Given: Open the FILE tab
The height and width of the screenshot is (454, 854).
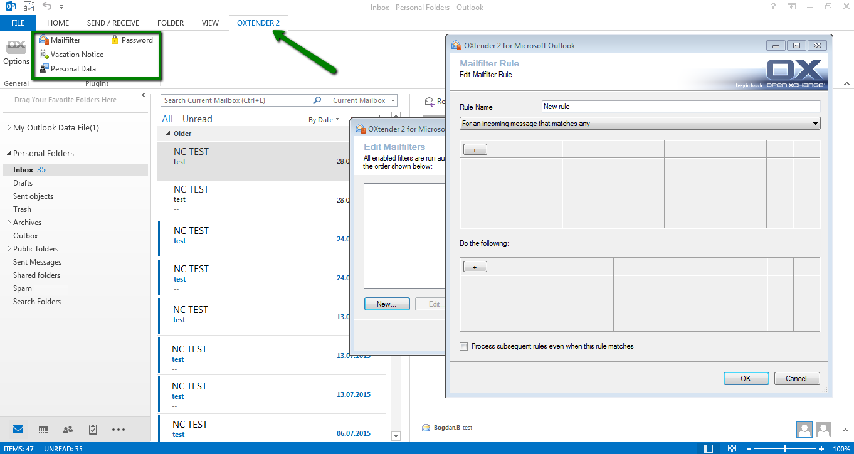Looking at the screenshot, I should (18, 23).
